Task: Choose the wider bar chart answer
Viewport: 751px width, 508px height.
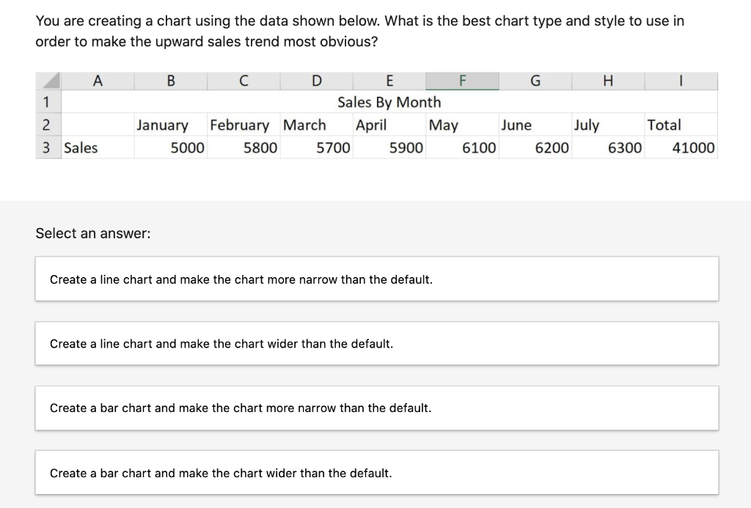Action: coord(376,473)
